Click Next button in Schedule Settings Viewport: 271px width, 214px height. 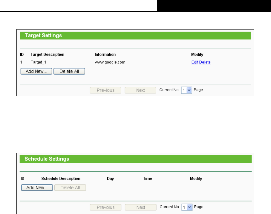140,207
